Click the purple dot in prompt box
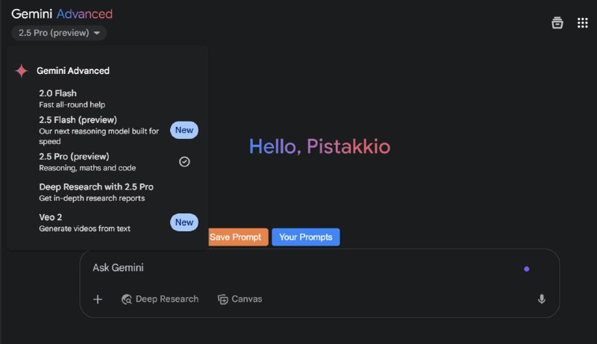Screen dimensions: 597x344 pyautogui.click(x=526, y=269)
